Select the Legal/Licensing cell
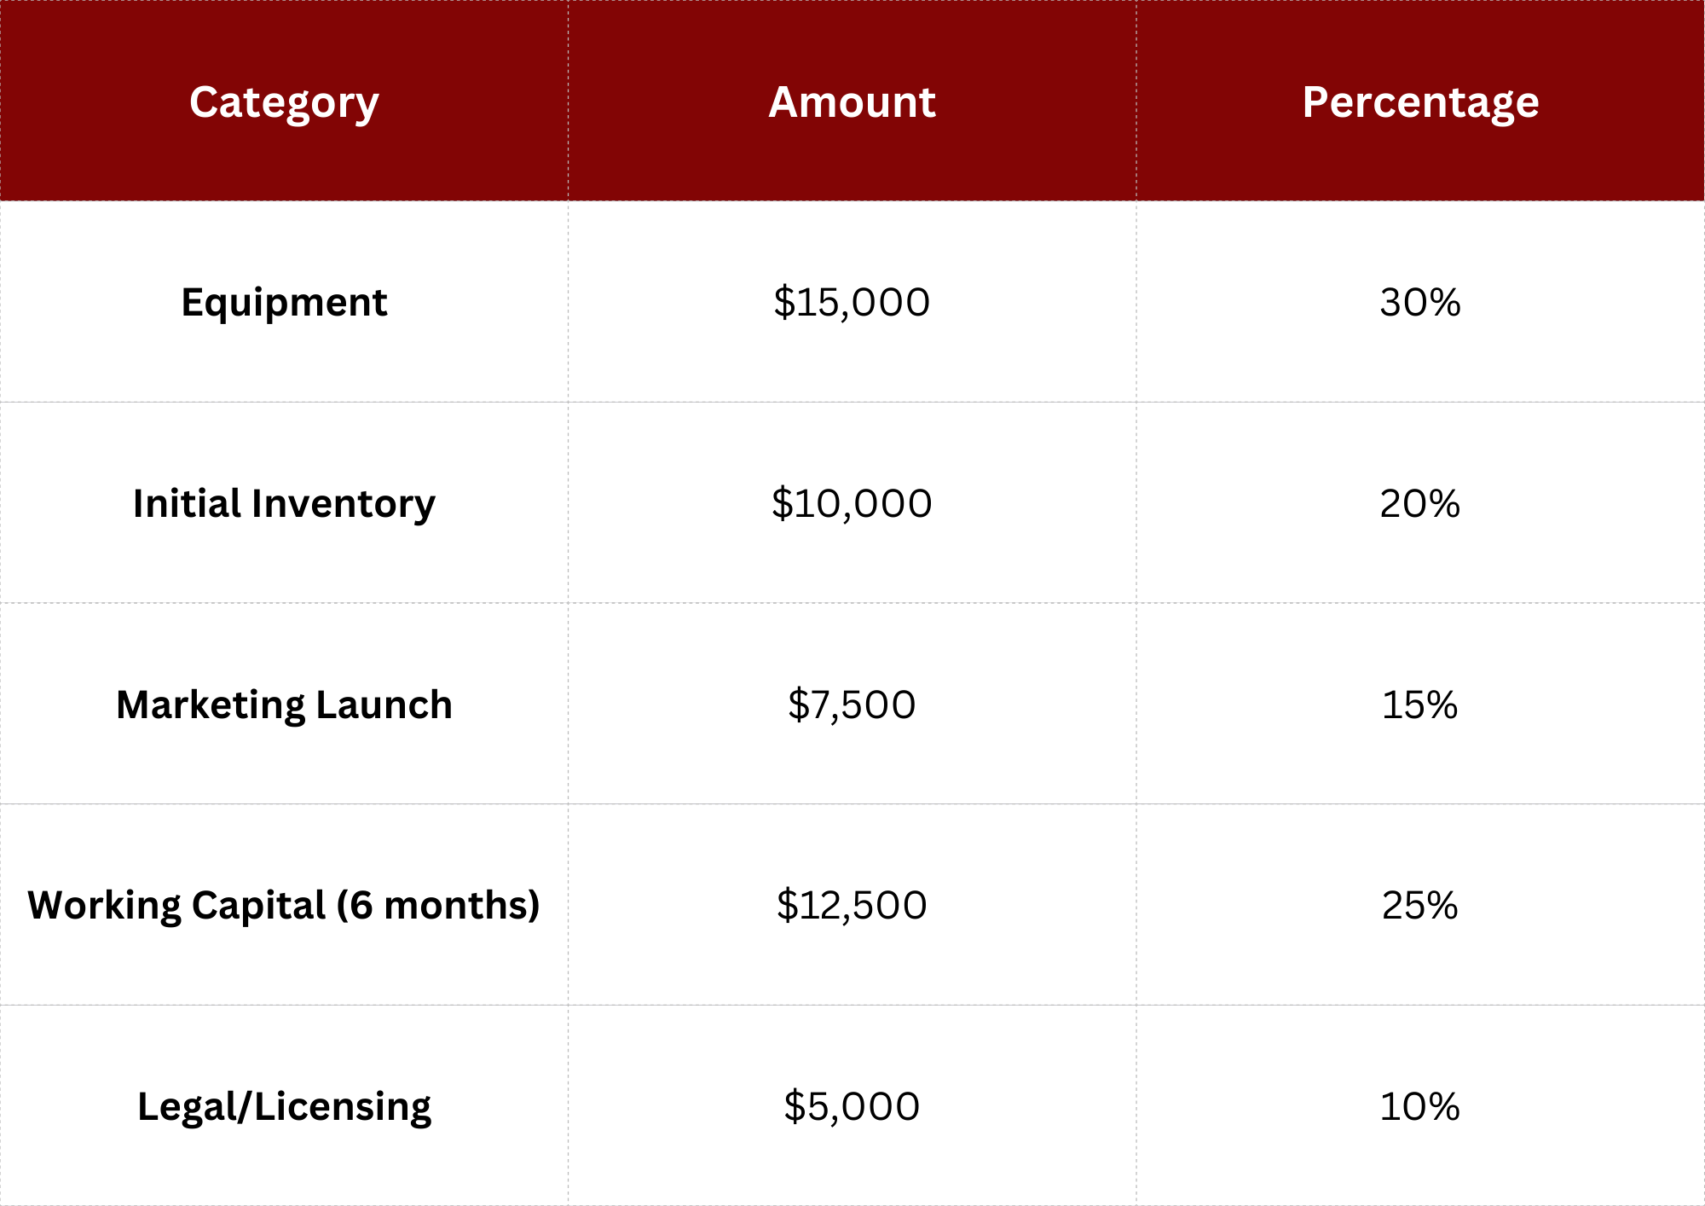This screenshot has height=1206, width=1705. 284,1105
